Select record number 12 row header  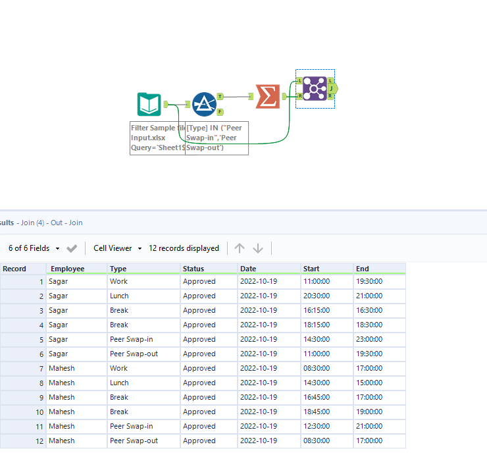click(23, 441)
